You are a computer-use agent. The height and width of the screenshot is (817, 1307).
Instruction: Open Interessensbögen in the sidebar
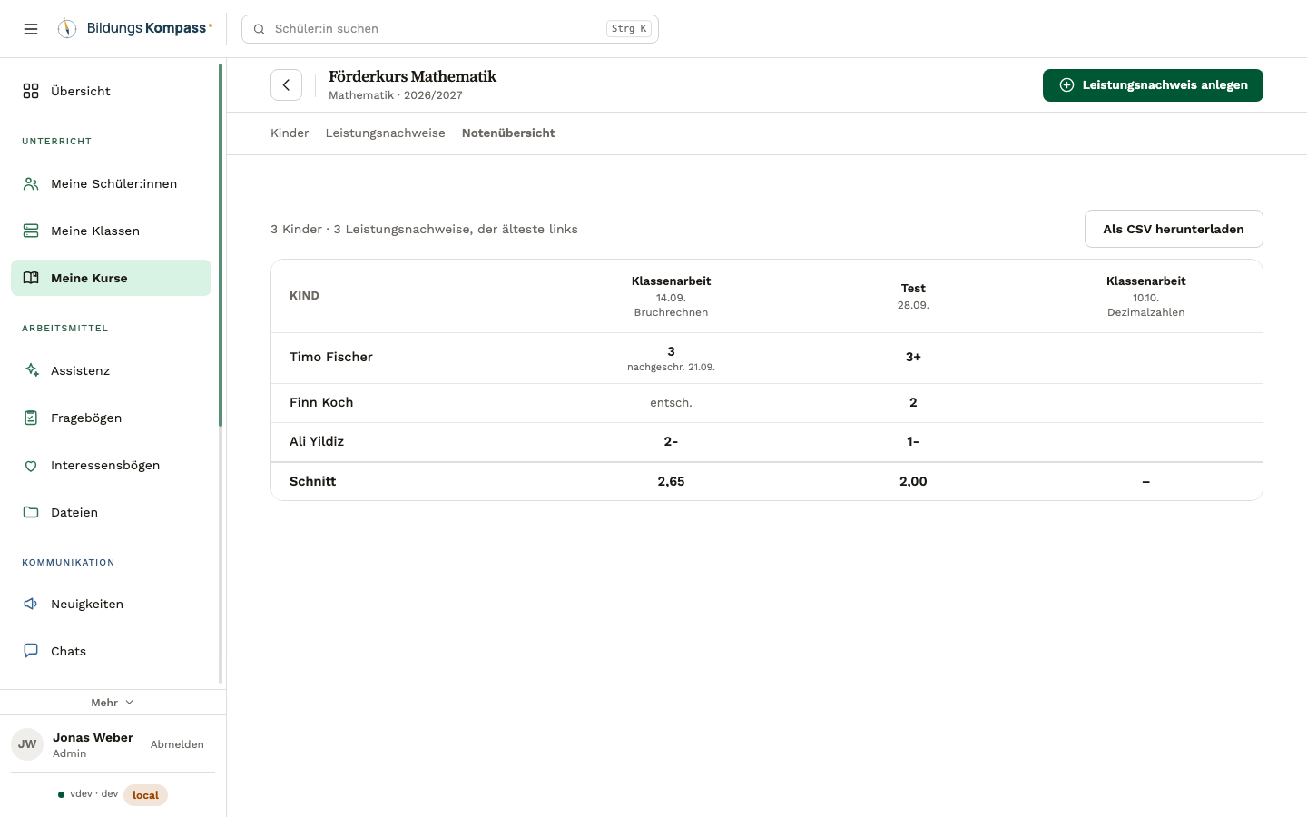(111, 465)
